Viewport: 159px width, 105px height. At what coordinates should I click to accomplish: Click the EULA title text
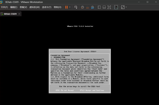(x=80, y=52)
